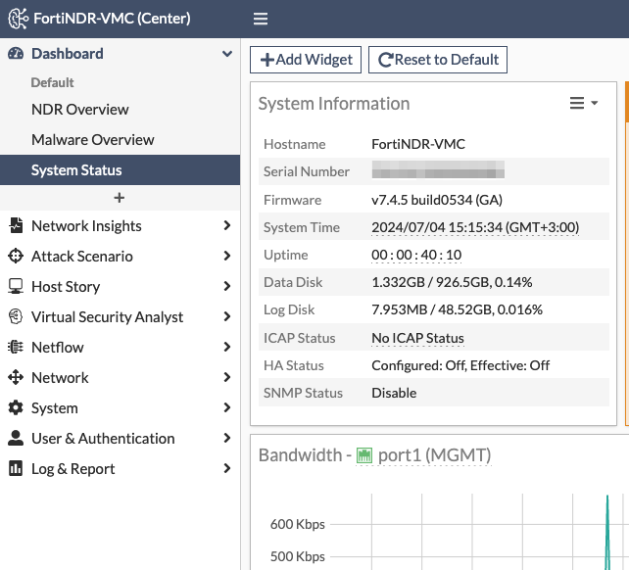Open the Malware Overview dashboard
The image size is (629, 570).
click(x=93, y=140)
